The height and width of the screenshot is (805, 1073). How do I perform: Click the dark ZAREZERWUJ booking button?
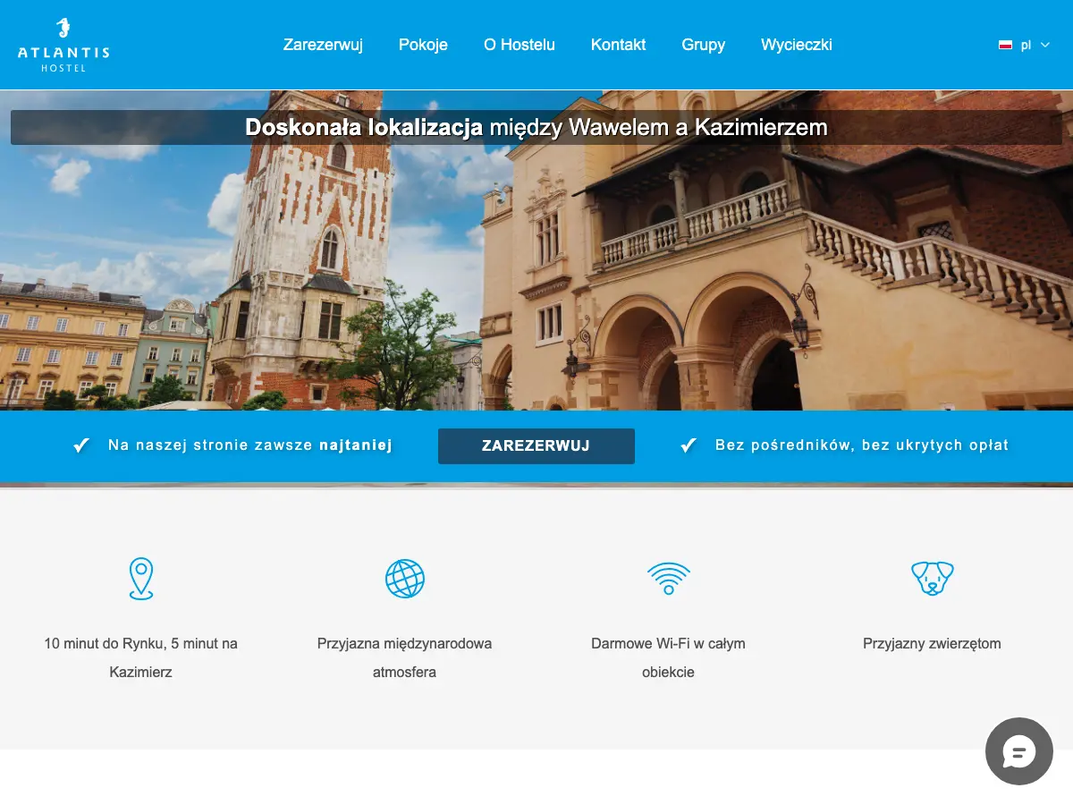click(x=536, y=445)
